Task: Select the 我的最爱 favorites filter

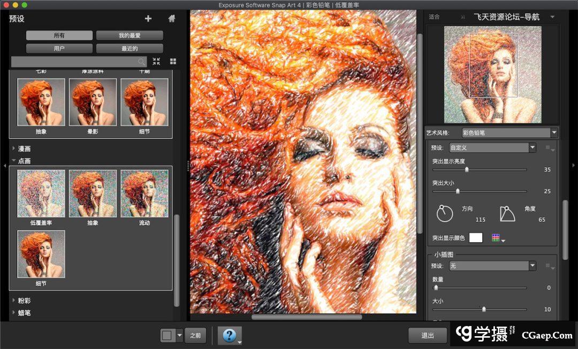Action: (x=130, y=35)
